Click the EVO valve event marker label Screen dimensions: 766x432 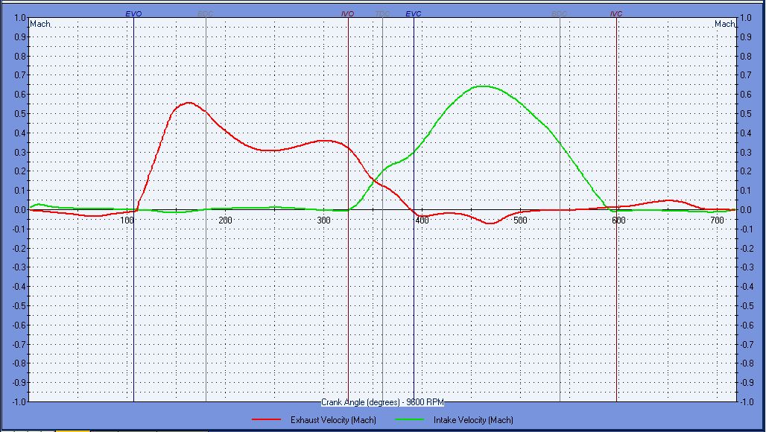133,14
